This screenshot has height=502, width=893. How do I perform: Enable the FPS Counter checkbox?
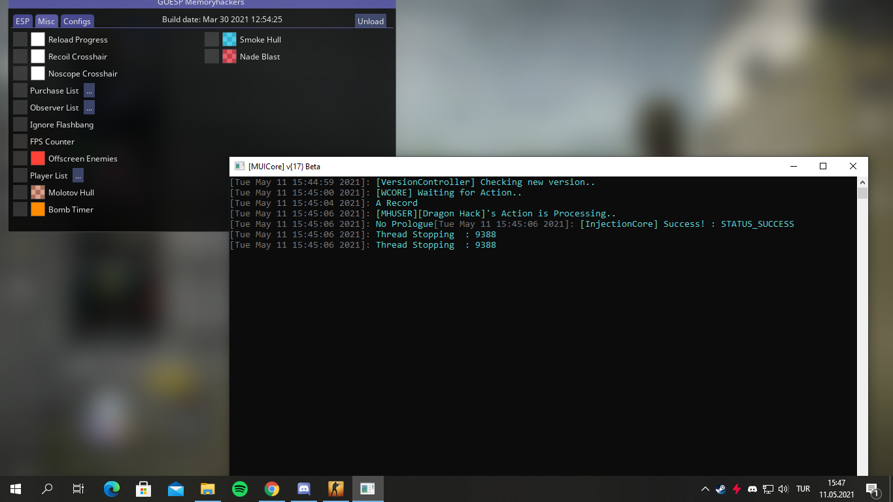pos(20,141)
